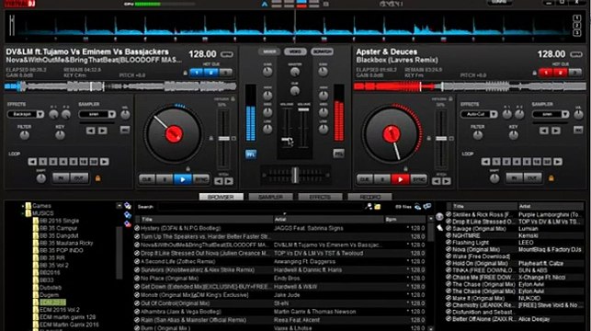The height and width of the screenshot is (331, 591).
Task: Expand the Games folder
Action: (x=23, y=206)
